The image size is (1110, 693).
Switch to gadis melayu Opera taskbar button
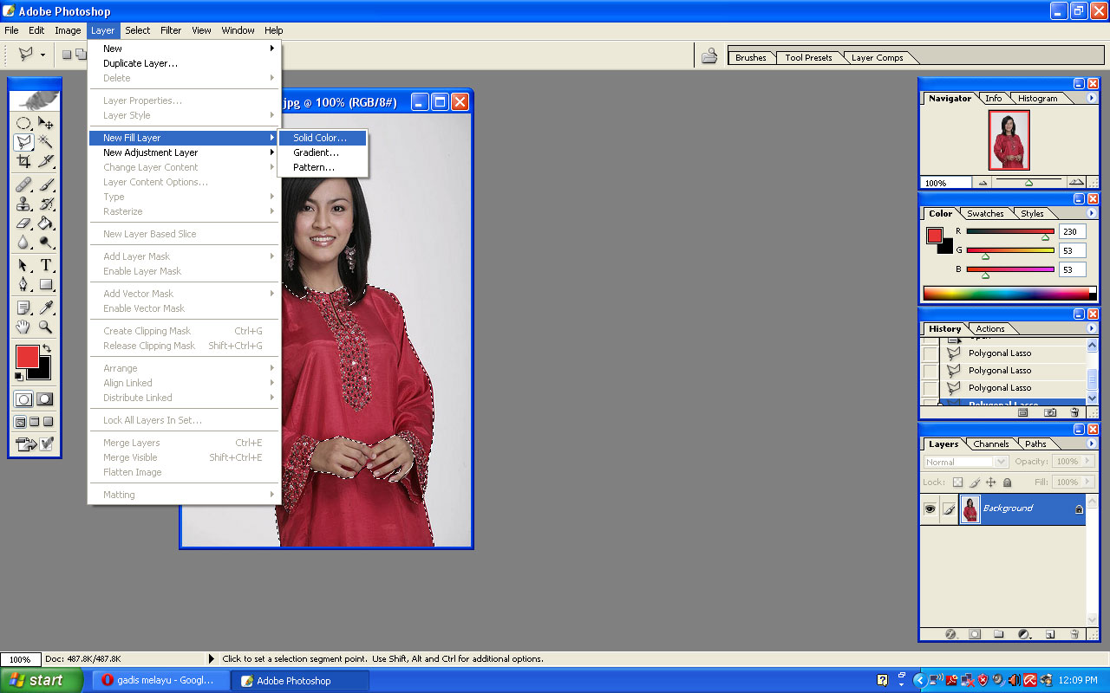point(160,680)
